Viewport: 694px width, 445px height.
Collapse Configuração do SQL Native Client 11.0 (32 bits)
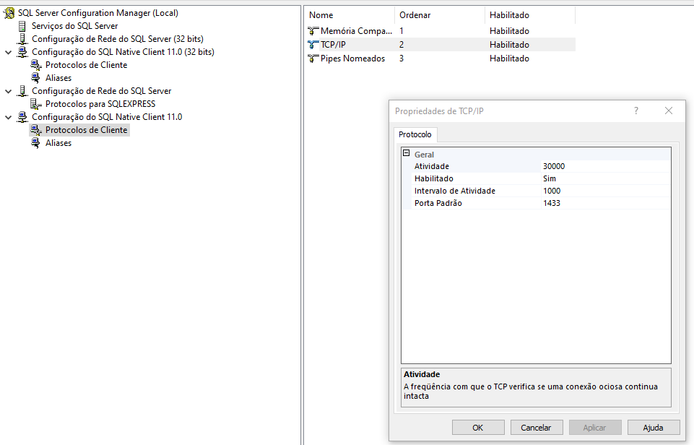coord(8,52)
